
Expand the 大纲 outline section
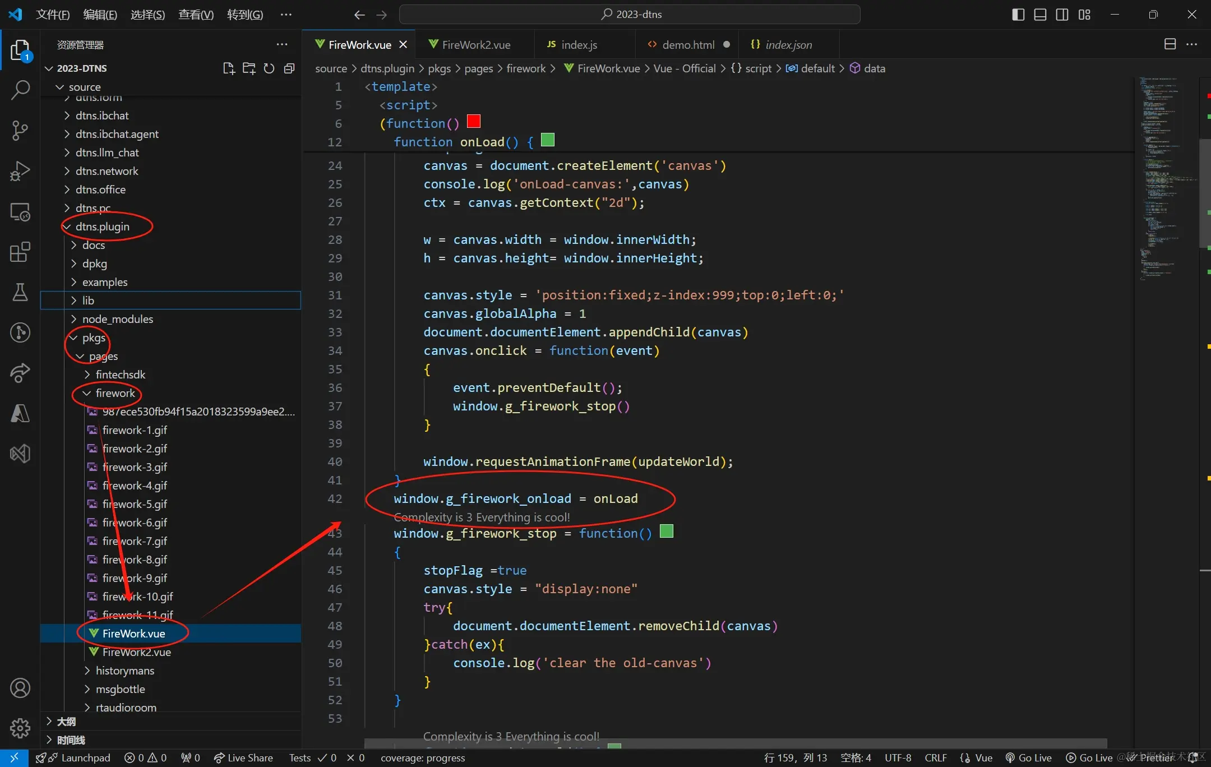pos(66,722)
